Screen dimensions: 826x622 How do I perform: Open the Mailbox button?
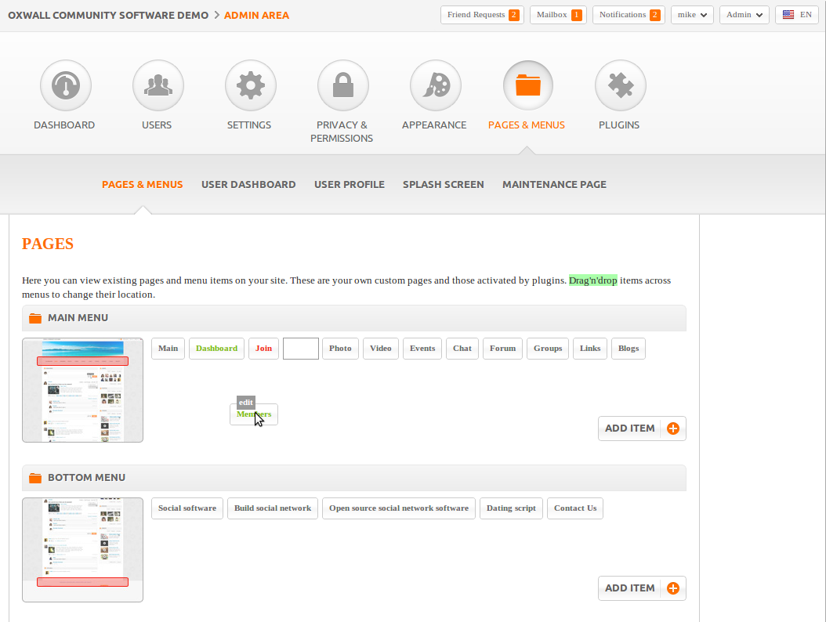pyautogui.click(x=558, y=15)
